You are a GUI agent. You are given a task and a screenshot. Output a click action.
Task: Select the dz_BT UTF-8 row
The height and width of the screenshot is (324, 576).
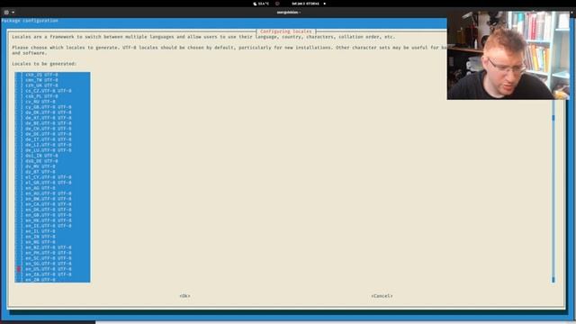pos(52,172)
